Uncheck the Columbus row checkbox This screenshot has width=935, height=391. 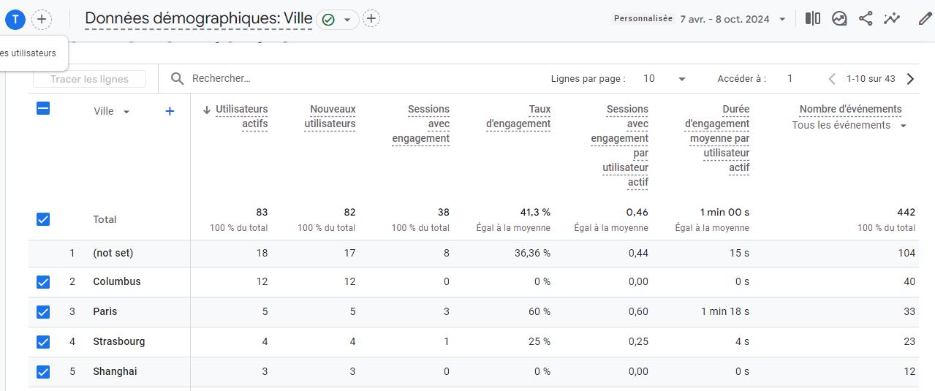43,282
